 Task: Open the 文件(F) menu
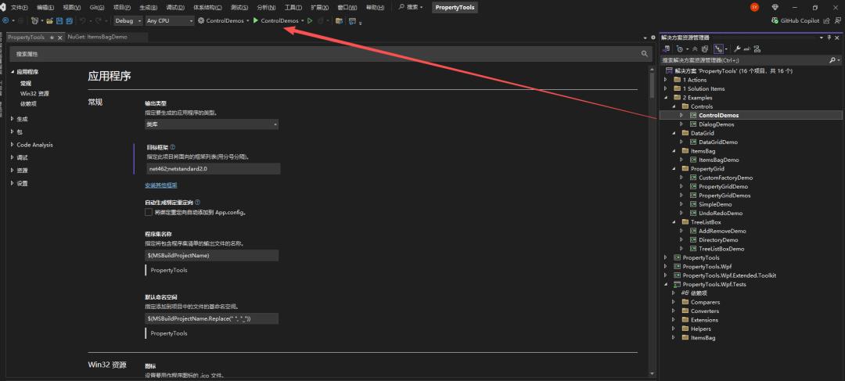tap(20, 8)
